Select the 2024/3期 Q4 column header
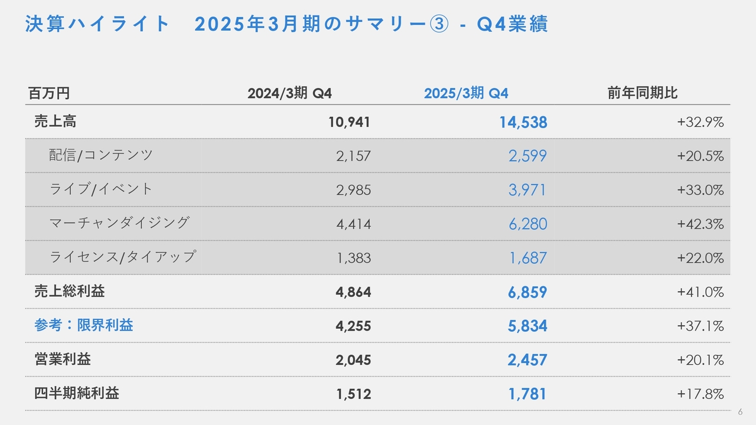The width and height of the screenshot is (756, 425). (289, 93)
